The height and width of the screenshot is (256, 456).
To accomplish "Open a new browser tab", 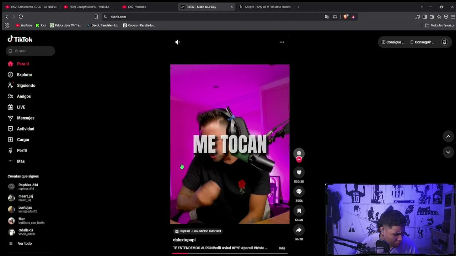I will (299, 7).
